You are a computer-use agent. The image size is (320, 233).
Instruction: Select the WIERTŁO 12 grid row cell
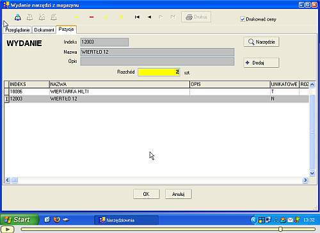pos(120,99)
